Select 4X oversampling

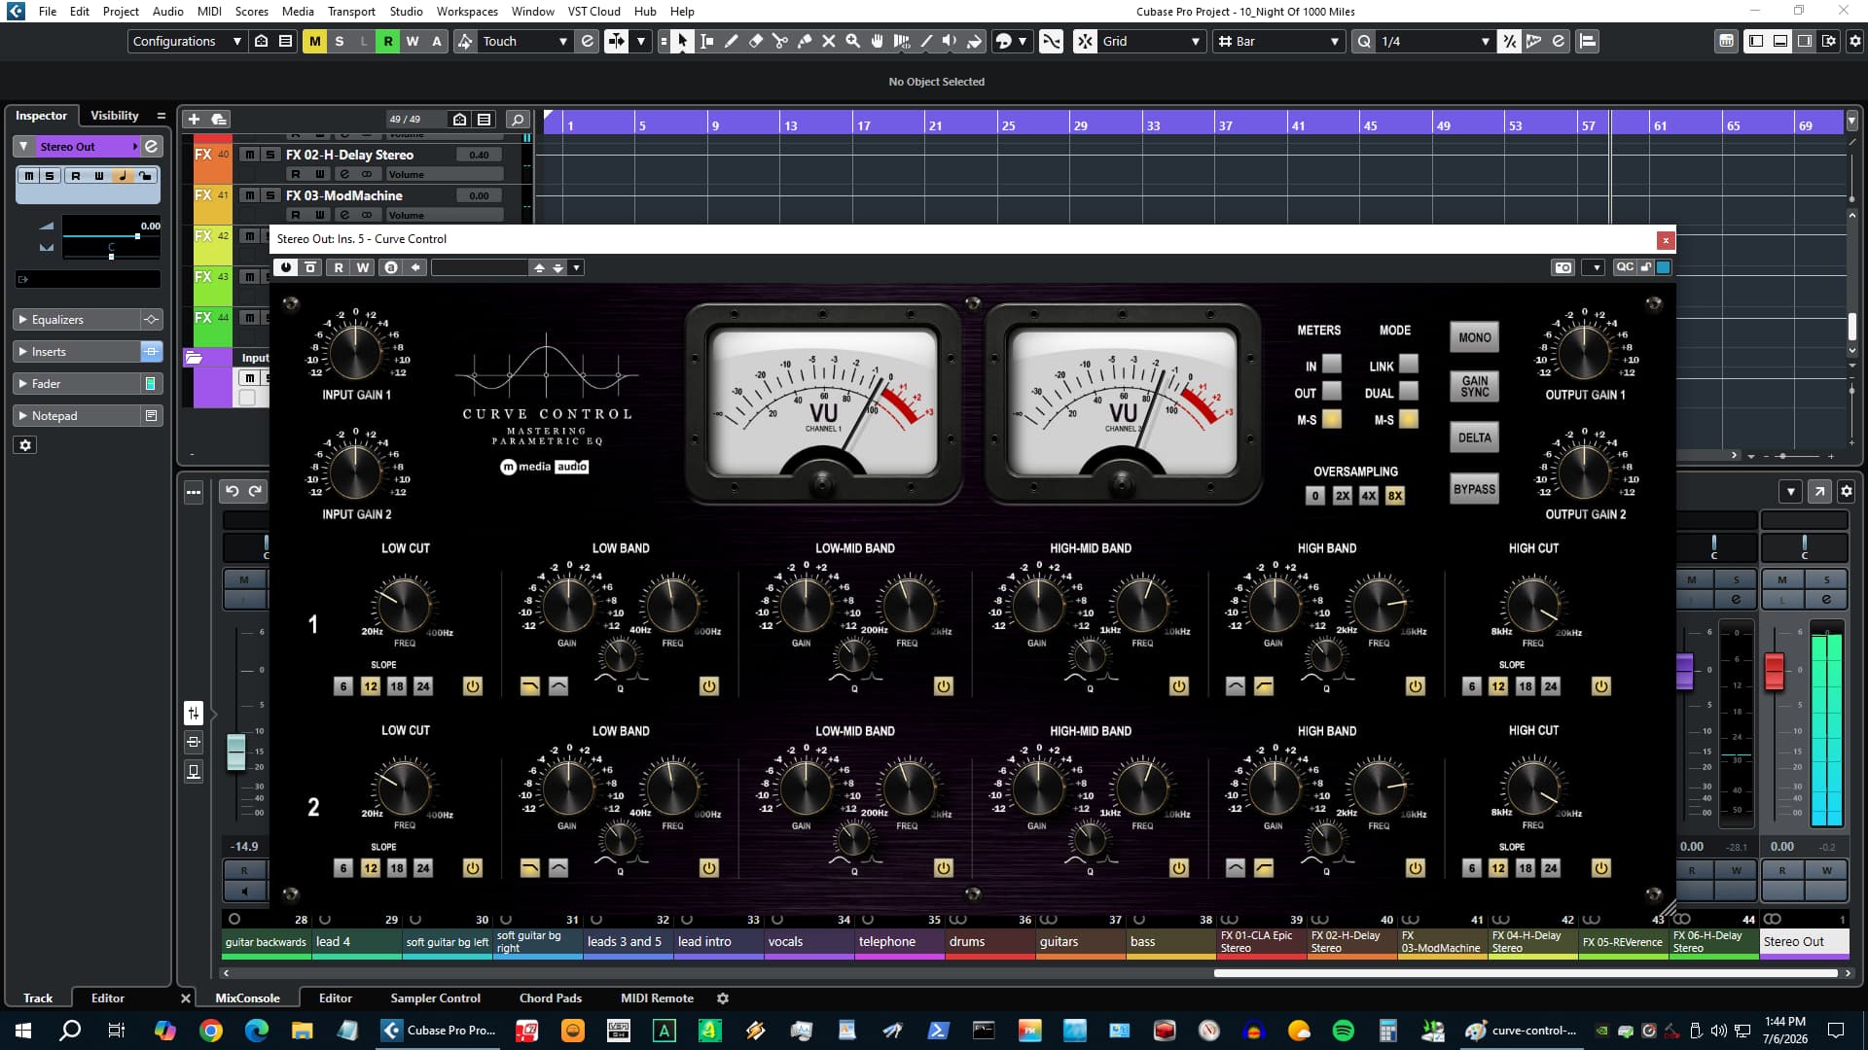coord(1369,496)
